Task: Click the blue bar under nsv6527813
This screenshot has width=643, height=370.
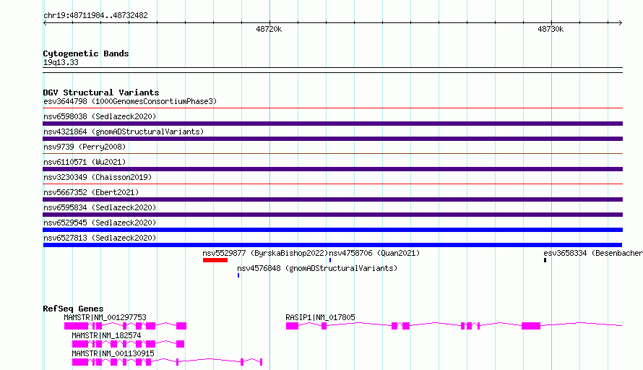Action: point(332,245)
